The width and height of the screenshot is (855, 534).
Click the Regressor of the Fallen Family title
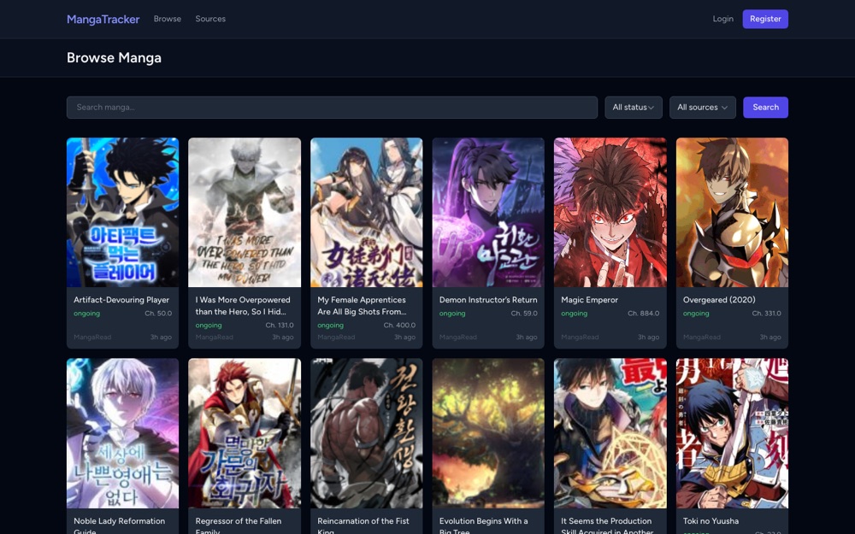pyautogui.click(x=239, y=525)
